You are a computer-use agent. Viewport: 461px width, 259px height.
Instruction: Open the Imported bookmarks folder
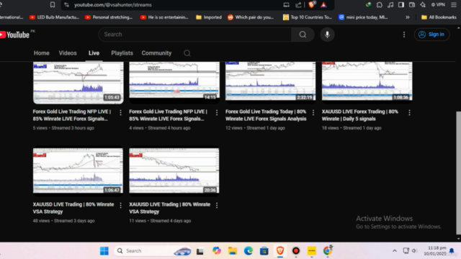click(209, 17)
